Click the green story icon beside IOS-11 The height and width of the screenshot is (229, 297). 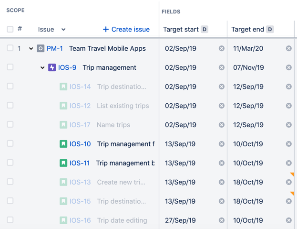(63, 163)
